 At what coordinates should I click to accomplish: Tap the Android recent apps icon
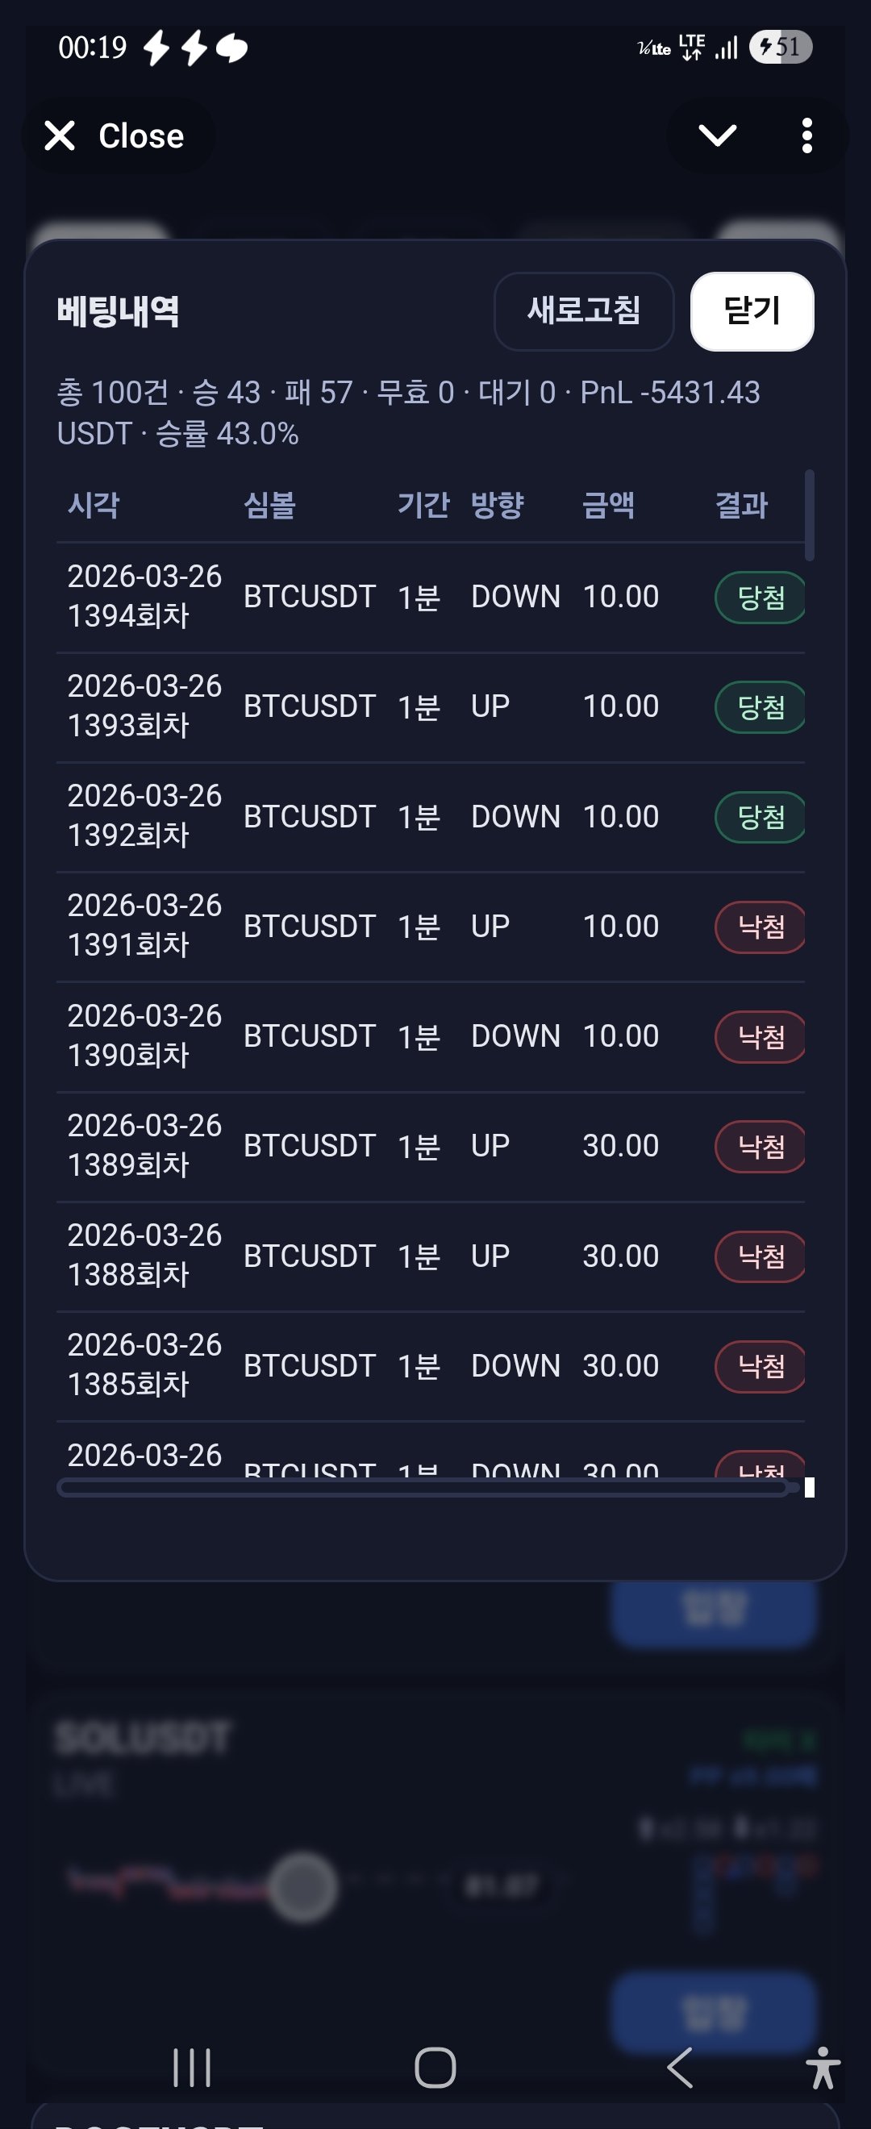(x=192, y=2067)
